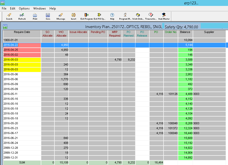This screenshot has width=228, height=165.
Task: Open the Help toolbar icon
Action: coord(112,16)
